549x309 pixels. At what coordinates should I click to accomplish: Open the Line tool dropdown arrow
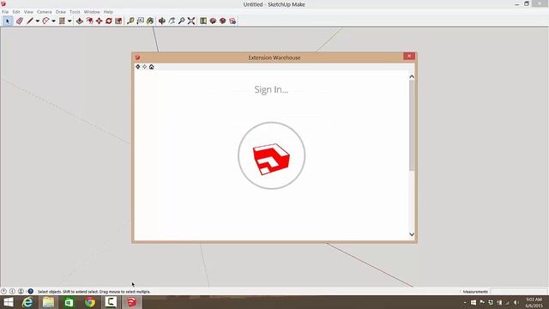click(37, 21)
